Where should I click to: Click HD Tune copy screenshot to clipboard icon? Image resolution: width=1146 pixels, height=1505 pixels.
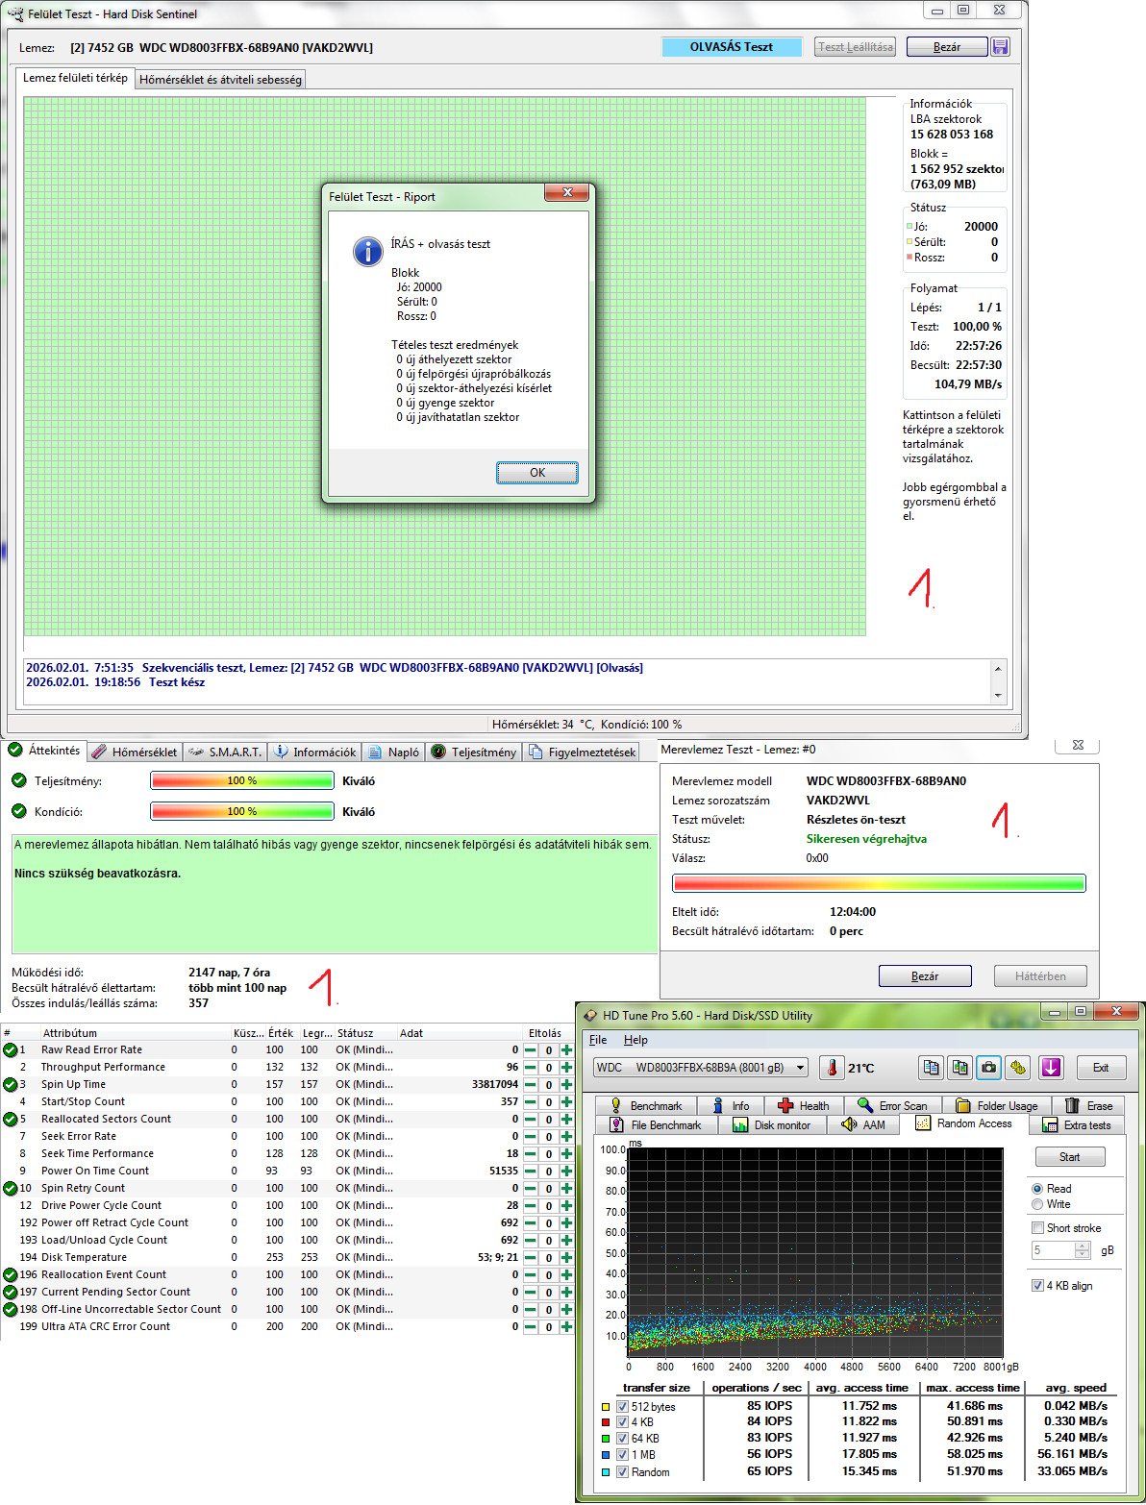[959, 1068]
